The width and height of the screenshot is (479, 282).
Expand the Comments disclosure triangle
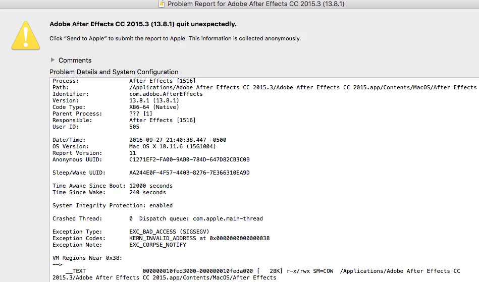click(52, 60)
